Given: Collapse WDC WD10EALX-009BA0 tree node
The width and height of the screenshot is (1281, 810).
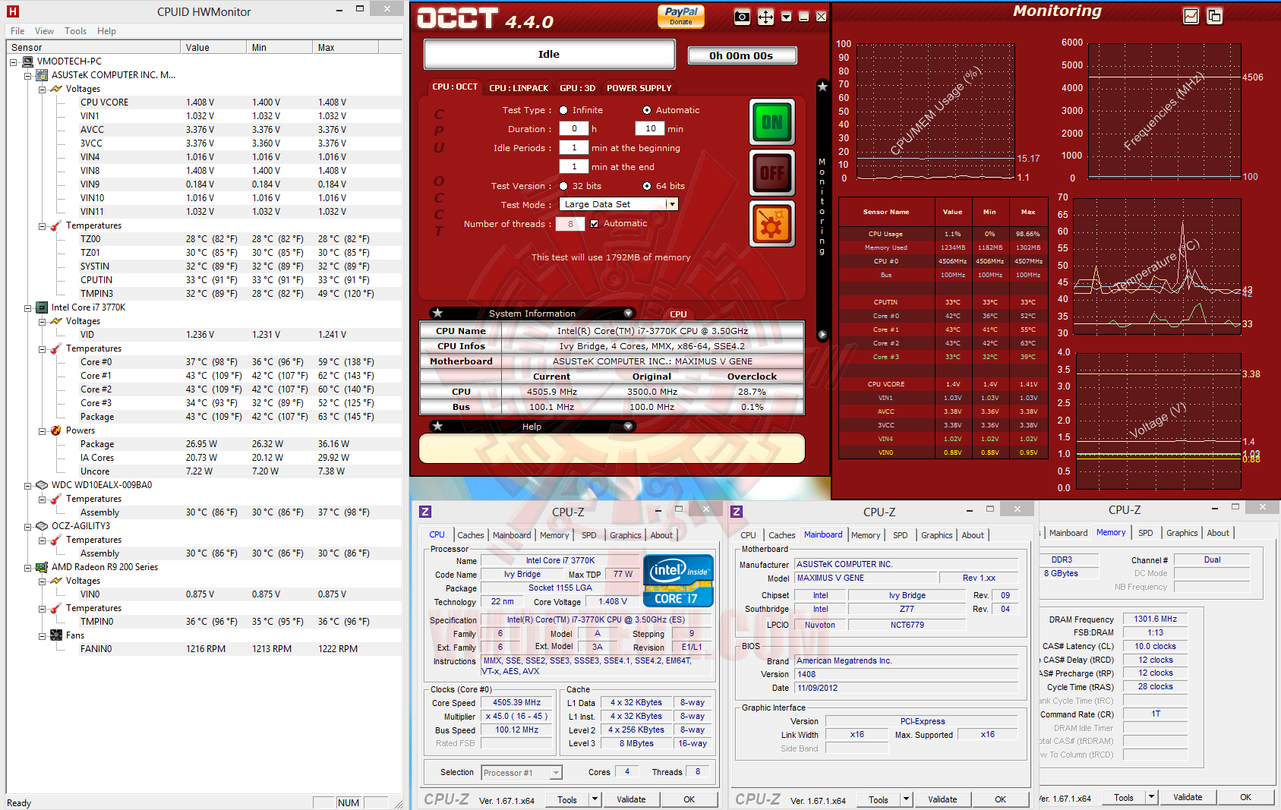Looking at the screenshot, I should (x=27, y=485).
